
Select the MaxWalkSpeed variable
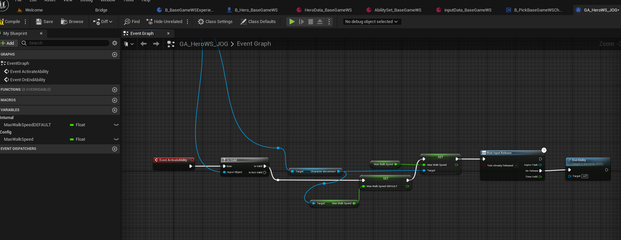coord(19,139)
